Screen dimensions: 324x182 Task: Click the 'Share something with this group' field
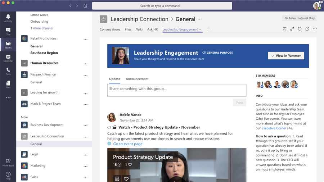point(176,90)
